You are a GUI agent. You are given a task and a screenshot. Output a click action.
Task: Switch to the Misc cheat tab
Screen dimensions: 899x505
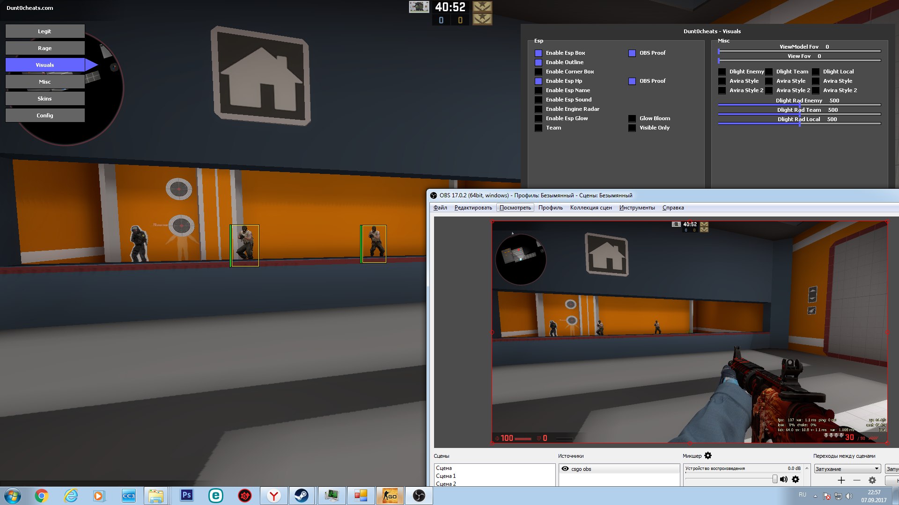tap(45, 82)
